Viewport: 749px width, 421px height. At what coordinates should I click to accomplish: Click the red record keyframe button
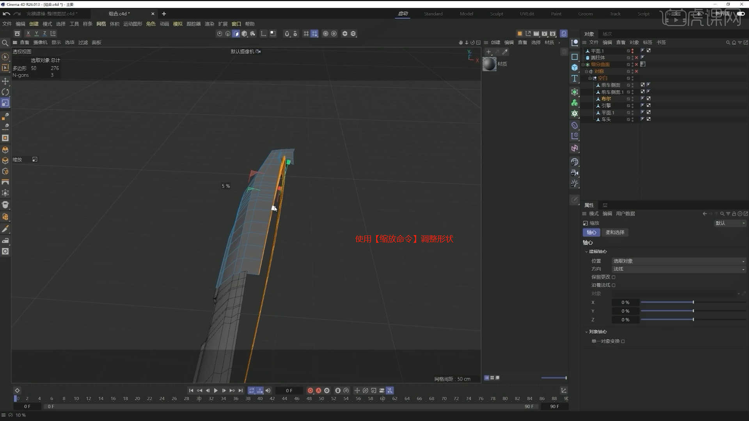click(x=310, y=391)
